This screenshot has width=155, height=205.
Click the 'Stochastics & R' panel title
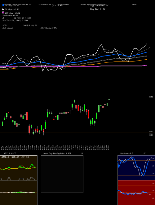click(126, 153)
